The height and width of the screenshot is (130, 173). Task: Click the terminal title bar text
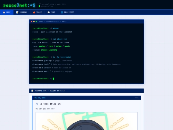pyautogui.click(x=53, y=22)
